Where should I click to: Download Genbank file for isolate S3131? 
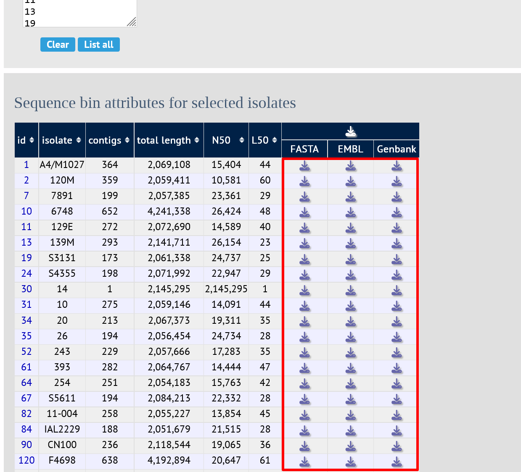397,260
